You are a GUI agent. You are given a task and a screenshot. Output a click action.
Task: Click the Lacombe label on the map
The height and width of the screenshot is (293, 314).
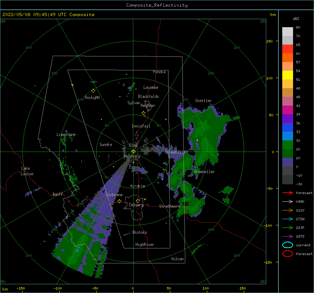(x=151, y=87)
